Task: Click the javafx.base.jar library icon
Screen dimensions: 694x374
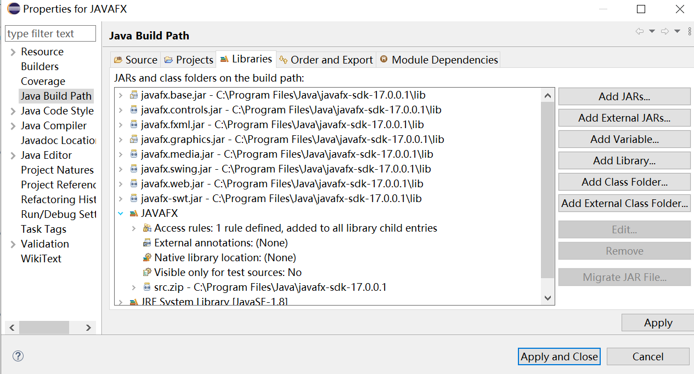Action: (134, 94)
